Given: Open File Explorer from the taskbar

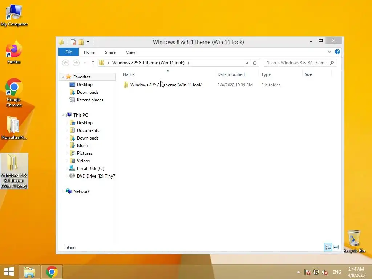Looking at the screenshot, I should (x=29, y=272).
